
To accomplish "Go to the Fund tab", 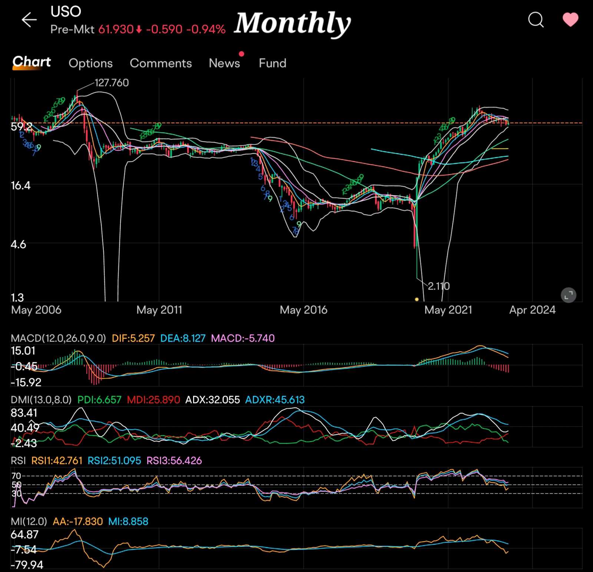I will point(272,63).
